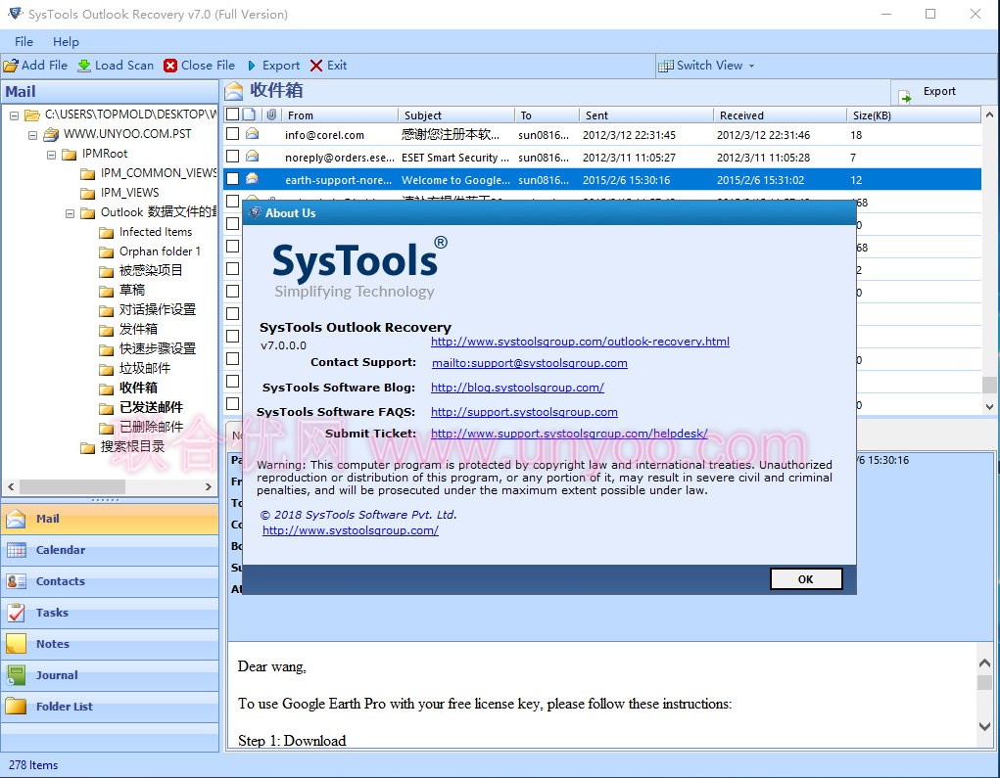Sort messages by Received column
1000x778 pixels.
[x=780, y=115]
